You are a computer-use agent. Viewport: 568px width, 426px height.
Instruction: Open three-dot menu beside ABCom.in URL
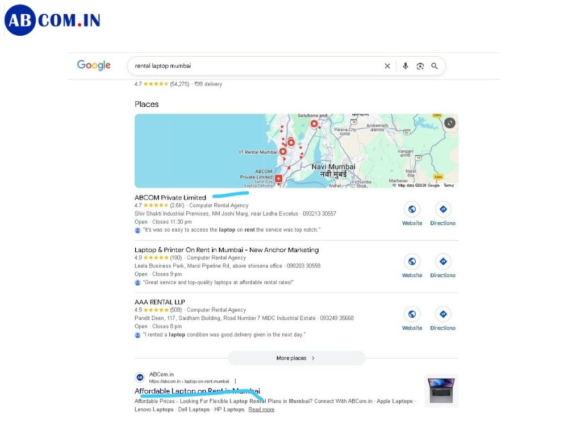point(235,381)
